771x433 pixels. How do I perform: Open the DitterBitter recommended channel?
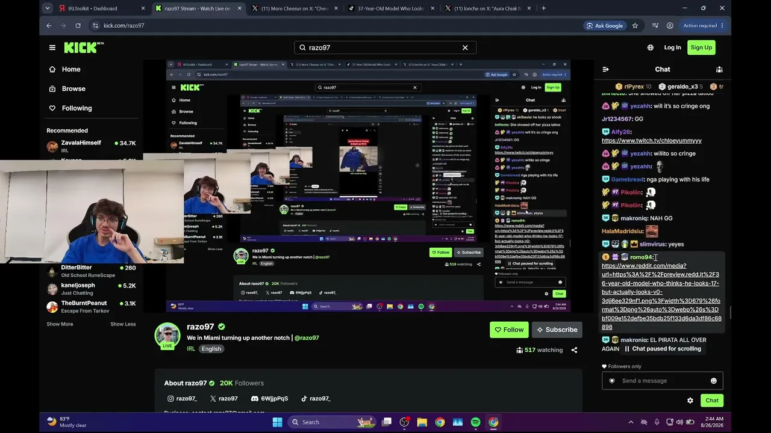point(92,271)
